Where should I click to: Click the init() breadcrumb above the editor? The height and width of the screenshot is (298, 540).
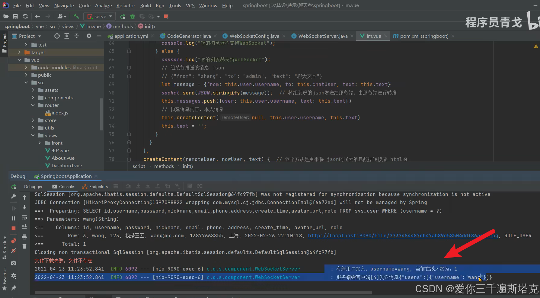(x=149, y=26)
